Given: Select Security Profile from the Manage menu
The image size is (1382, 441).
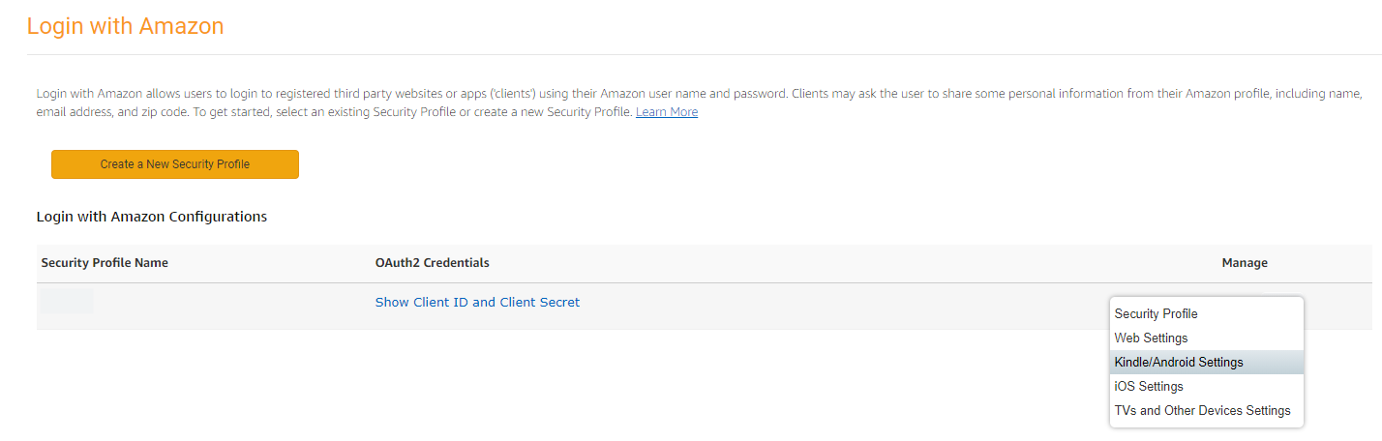Looking at the screenshot, I should pyautogui.click(x=1156, y=314).
